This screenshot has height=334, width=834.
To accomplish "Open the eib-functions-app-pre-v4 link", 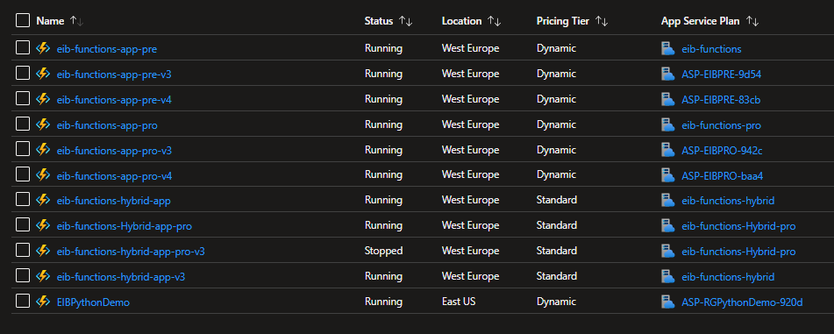I will (x=114, y=99).
